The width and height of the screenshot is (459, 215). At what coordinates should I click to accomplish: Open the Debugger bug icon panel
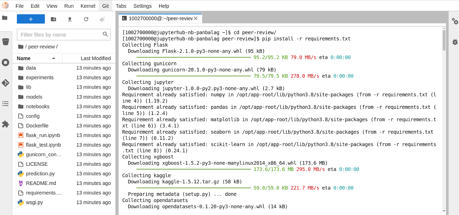click(455, 42)
